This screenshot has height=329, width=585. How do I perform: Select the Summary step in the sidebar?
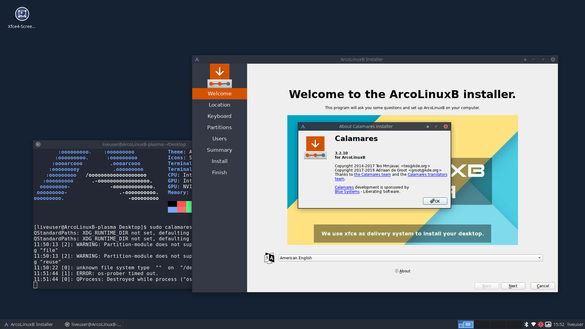pyautogui.click(x=219, y=150)
